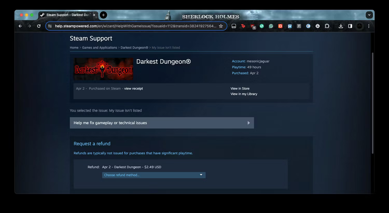Expand Help me fix gameplay or technical issues
389x213 pixels.
coord(162,123)
